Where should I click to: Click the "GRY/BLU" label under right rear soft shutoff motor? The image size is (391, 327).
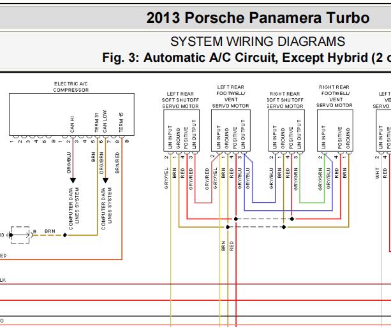tap(271, 178)
